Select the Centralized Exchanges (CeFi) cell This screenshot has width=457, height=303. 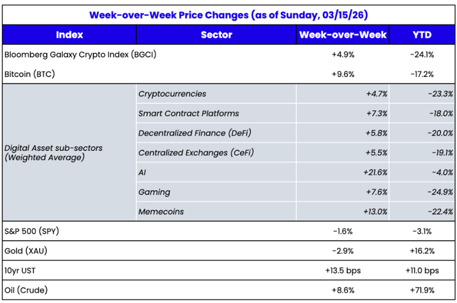coord(196,152)
